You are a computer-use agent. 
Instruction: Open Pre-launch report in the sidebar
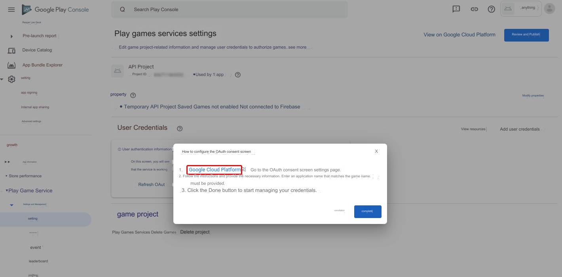tap(40, 36)
